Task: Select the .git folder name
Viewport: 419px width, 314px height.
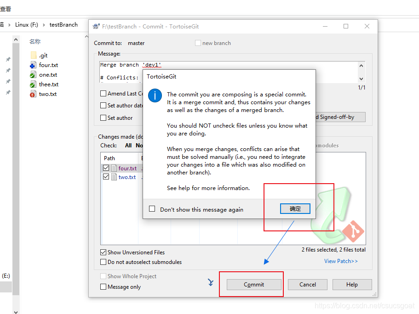Action: (x=43, y=56)
